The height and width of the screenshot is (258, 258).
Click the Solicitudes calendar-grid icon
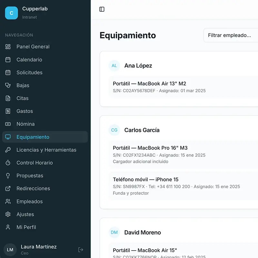coord(8,72)
